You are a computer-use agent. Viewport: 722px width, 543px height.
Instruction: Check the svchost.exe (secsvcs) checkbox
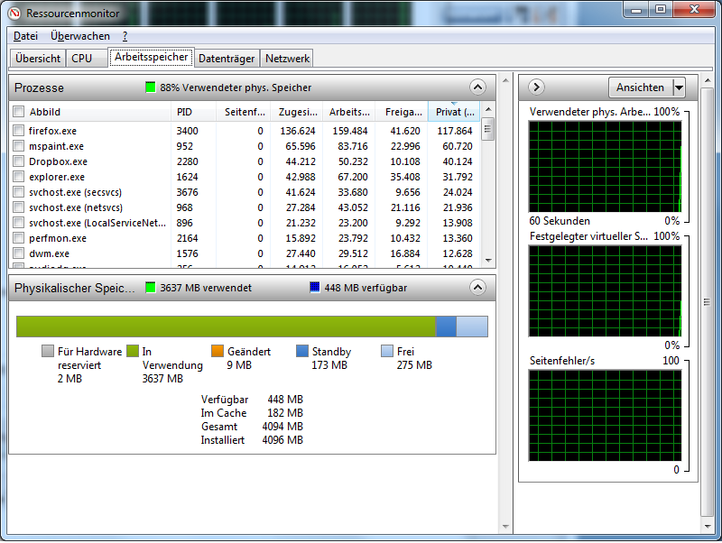pyautogui.click(x=18, y=192)
